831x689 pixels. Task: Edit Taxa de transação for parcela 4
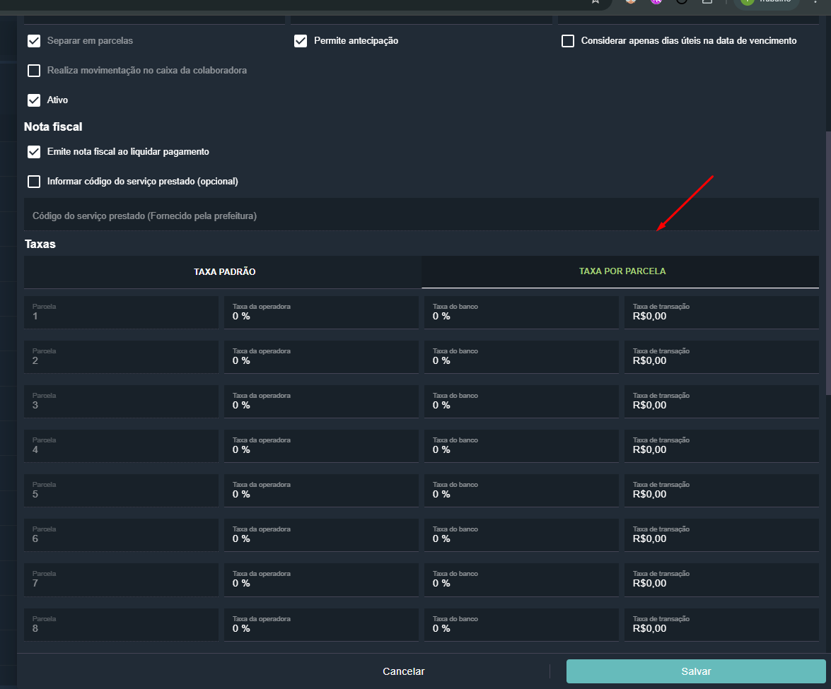click(x=722, y=446)
